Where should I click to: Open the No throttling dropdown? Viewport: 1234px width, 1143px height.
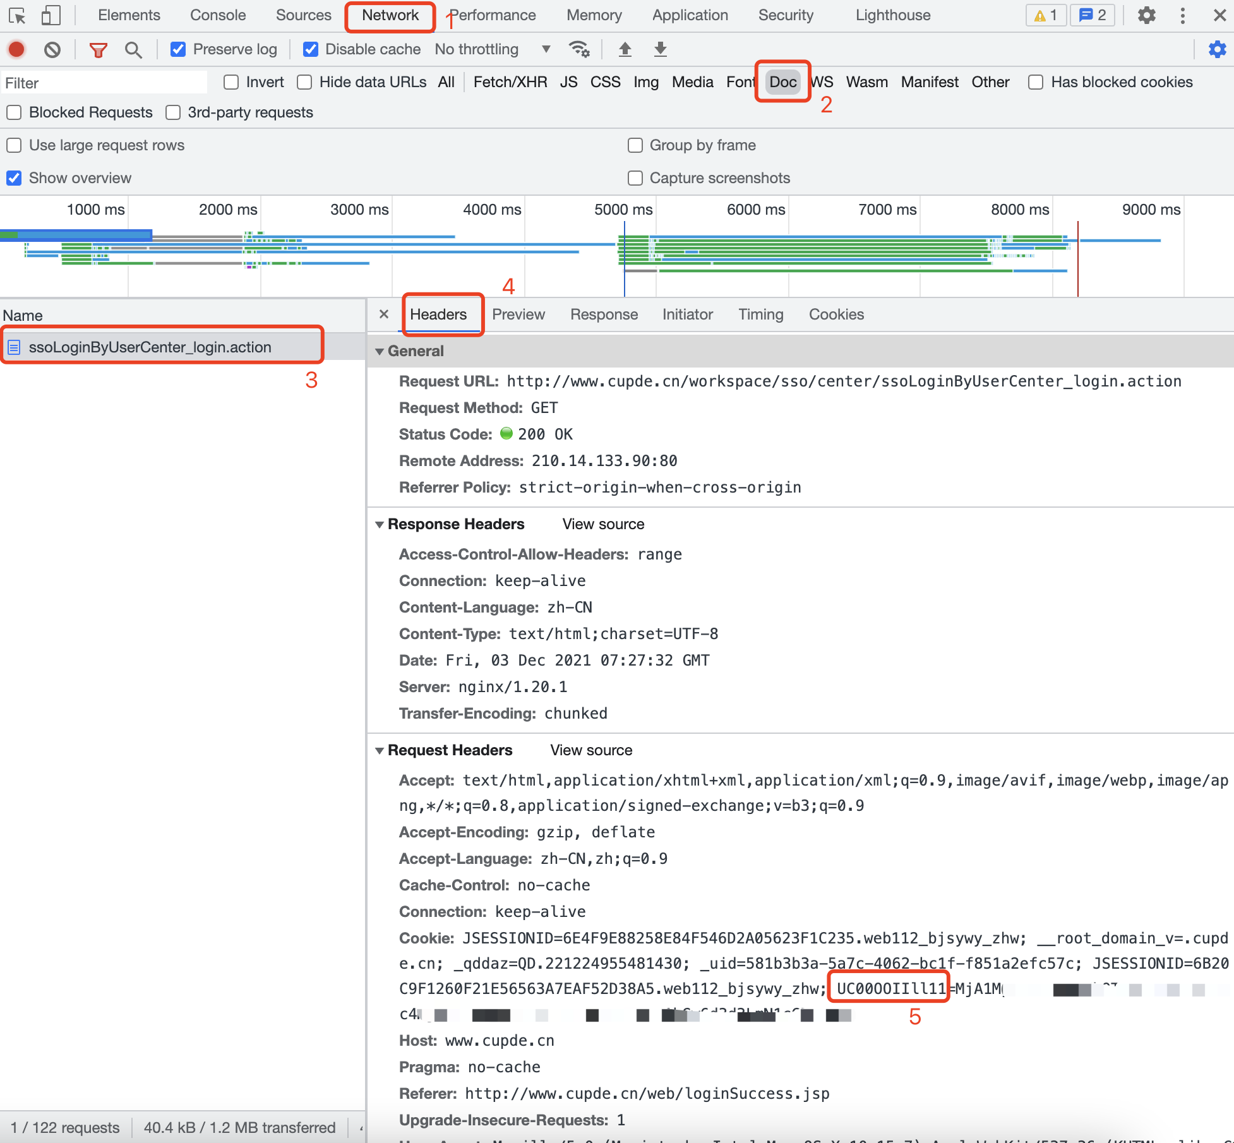[x=493, y=49]
